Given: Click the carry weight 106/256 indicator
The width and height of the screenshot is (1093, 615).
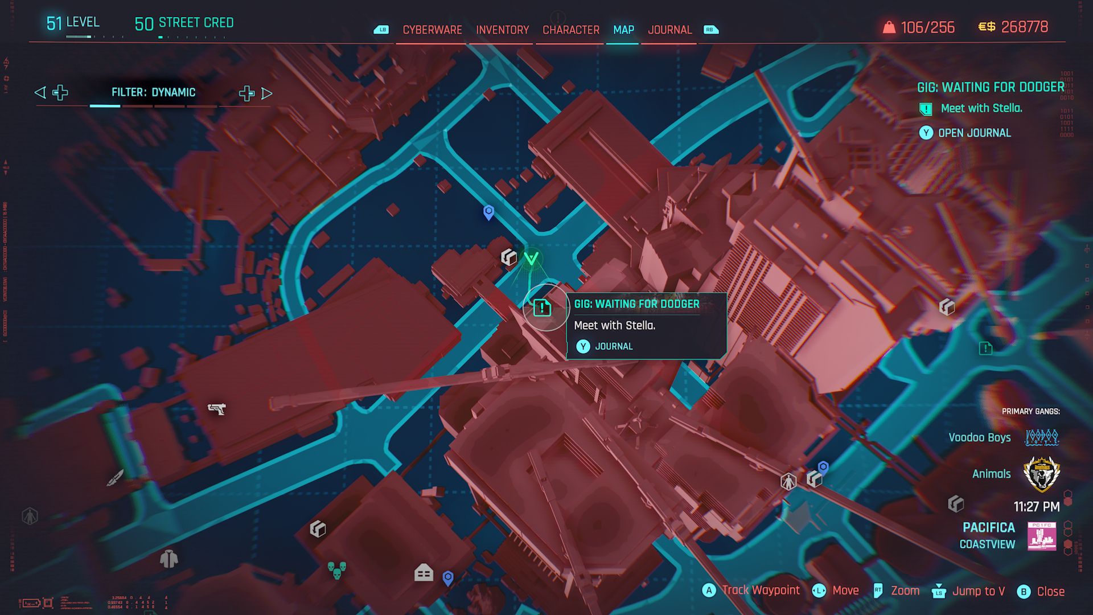Looking at the screenshot, I should [919, 27].
